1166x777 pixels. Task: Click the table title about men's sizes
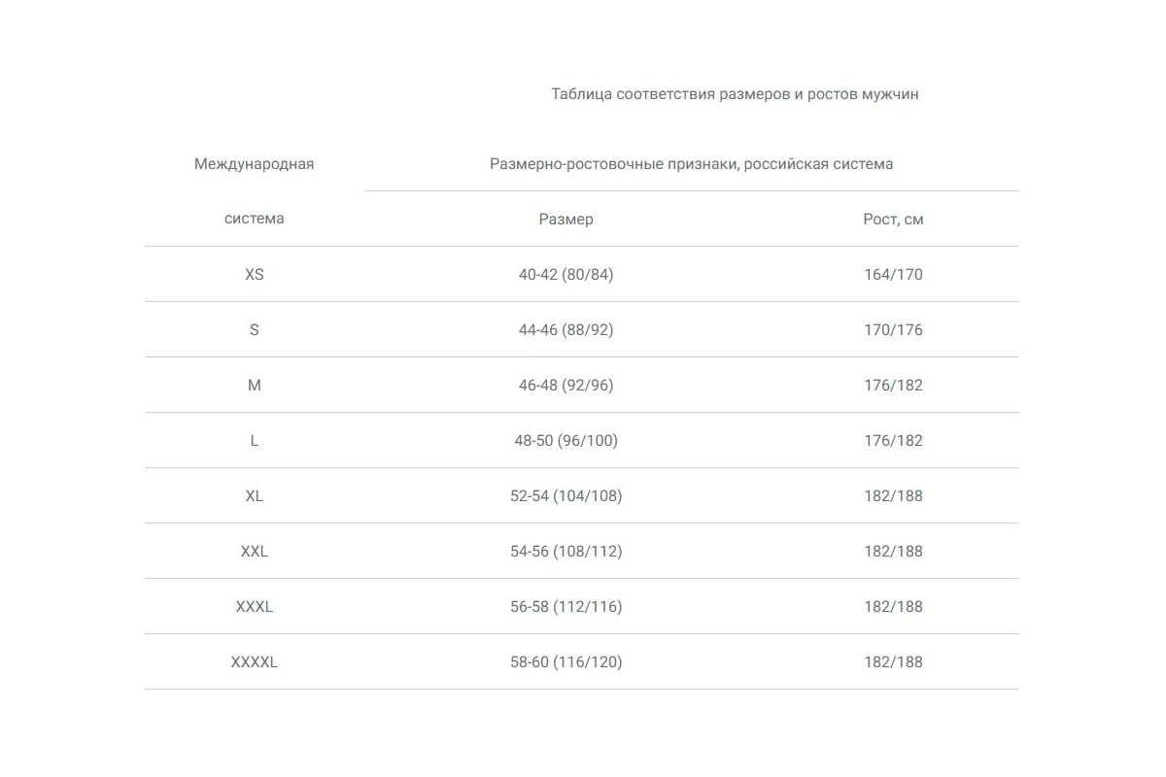coord(735,94)
